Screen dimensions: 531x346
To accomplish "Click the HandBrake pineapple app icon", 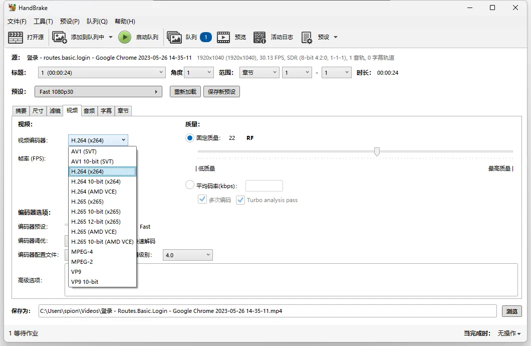I will 12,8.
